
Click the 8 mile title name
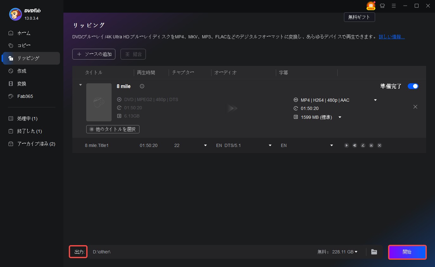(x=124, y=86)
